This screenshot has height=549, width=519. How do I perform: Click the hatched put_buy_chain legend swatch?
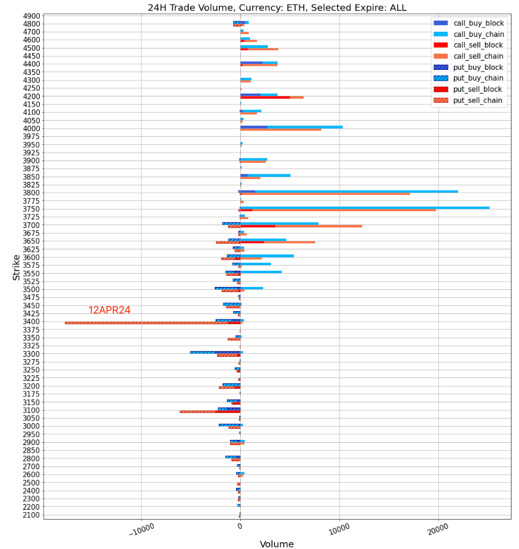click(442, 79)
